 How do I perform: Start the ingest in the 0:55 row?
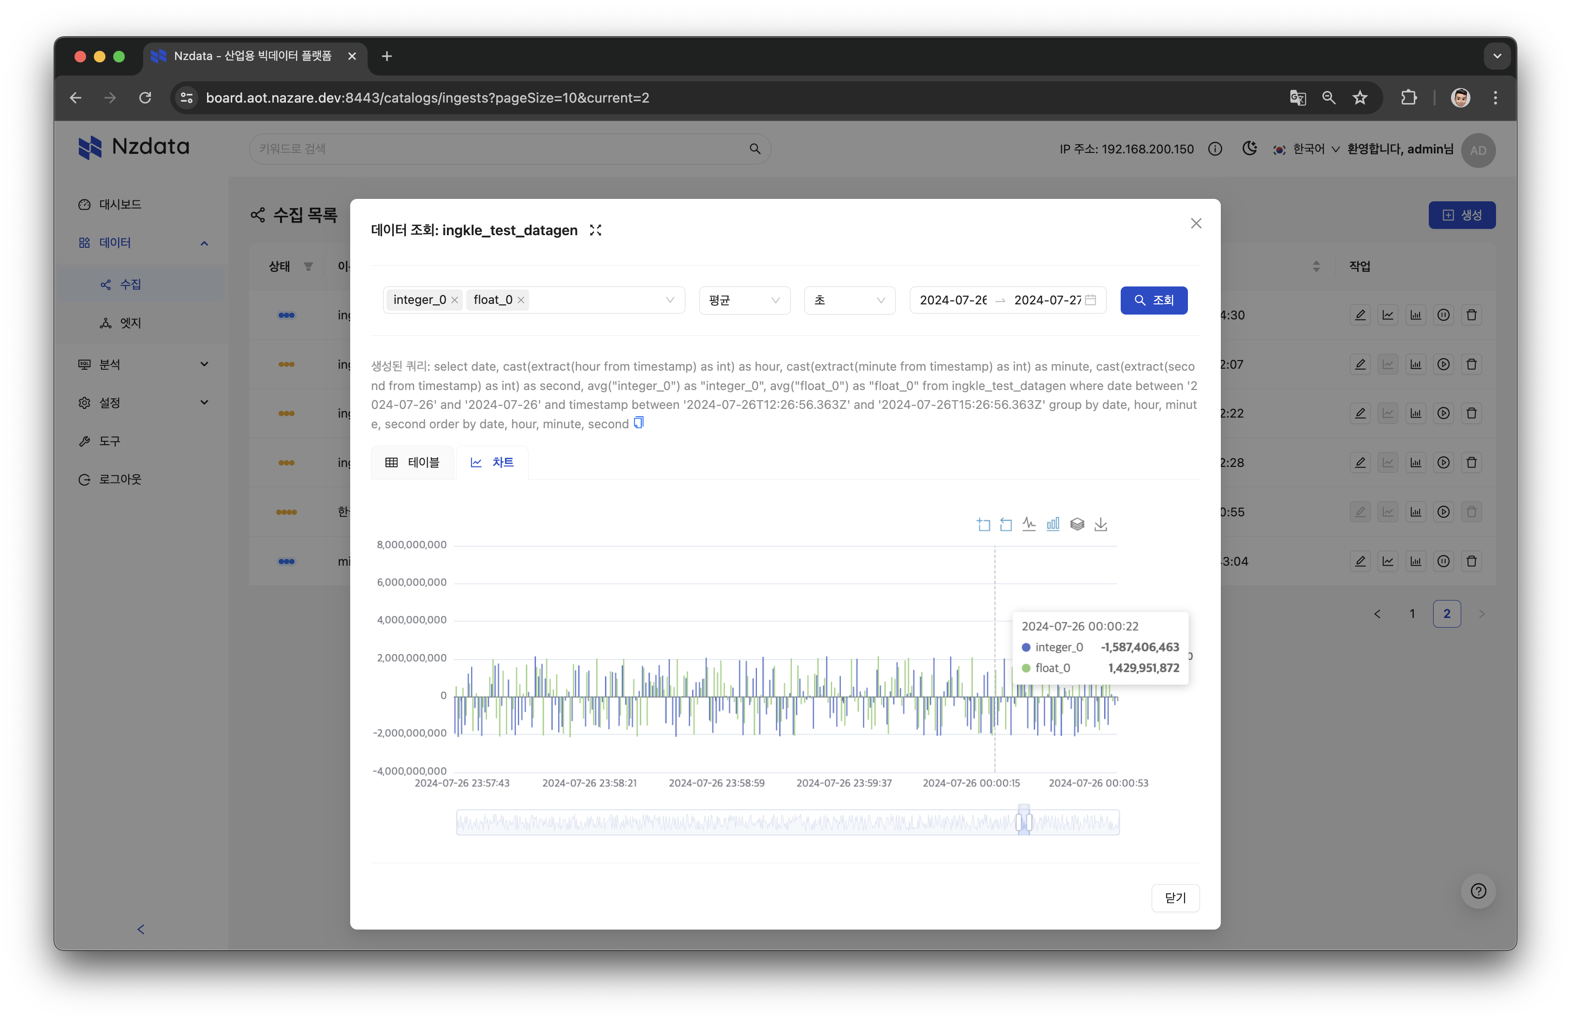[1443, 511]
